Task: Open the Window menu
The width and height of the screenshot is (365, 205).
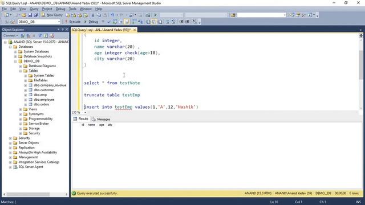Action: pos(86,9)
